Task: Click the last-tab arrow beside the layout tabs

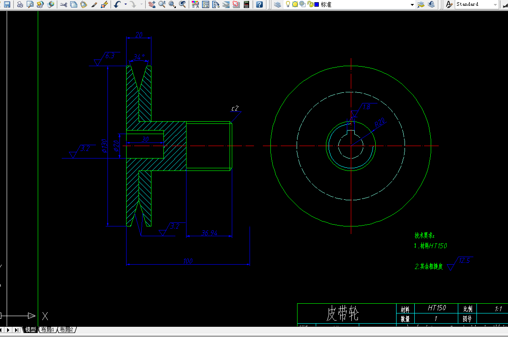Action: (x=16, y=330)
